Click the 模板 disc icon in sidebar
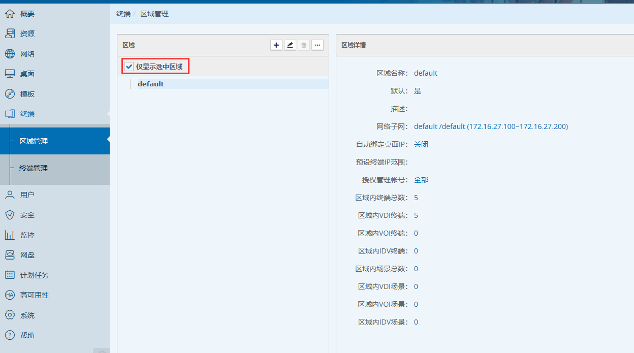Viewport: 634px width, 353px height. 10,94
